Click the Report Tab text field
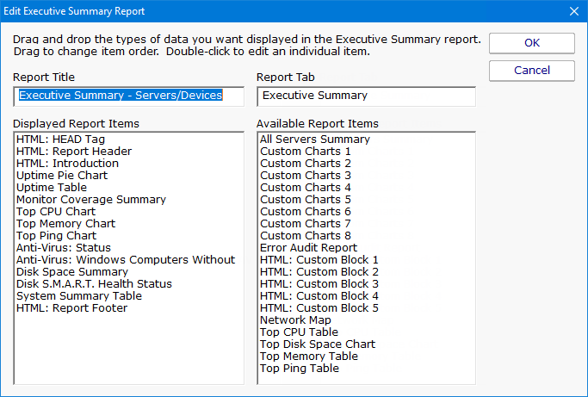This screenshot has width=588, height=397. click(366, 96)
